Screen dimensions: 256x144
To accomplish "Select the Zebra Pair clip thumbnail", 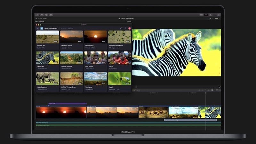I will [47, 58].
